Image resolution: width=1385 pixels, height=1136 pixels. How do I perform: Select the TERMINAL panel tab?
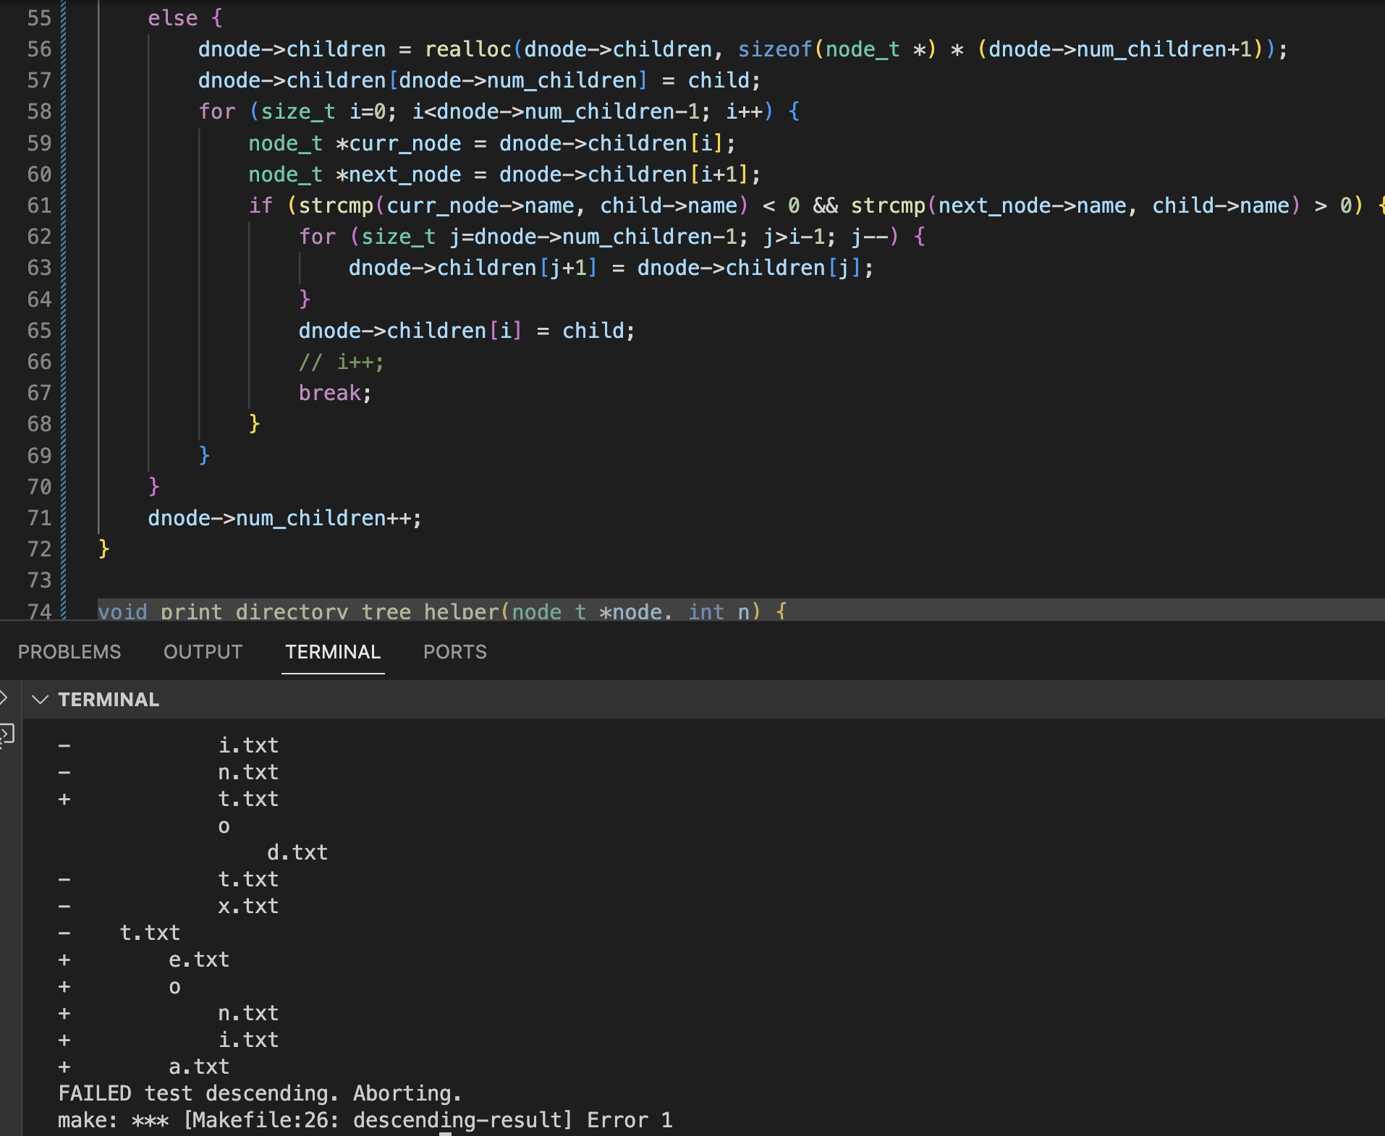pos(333,652)
